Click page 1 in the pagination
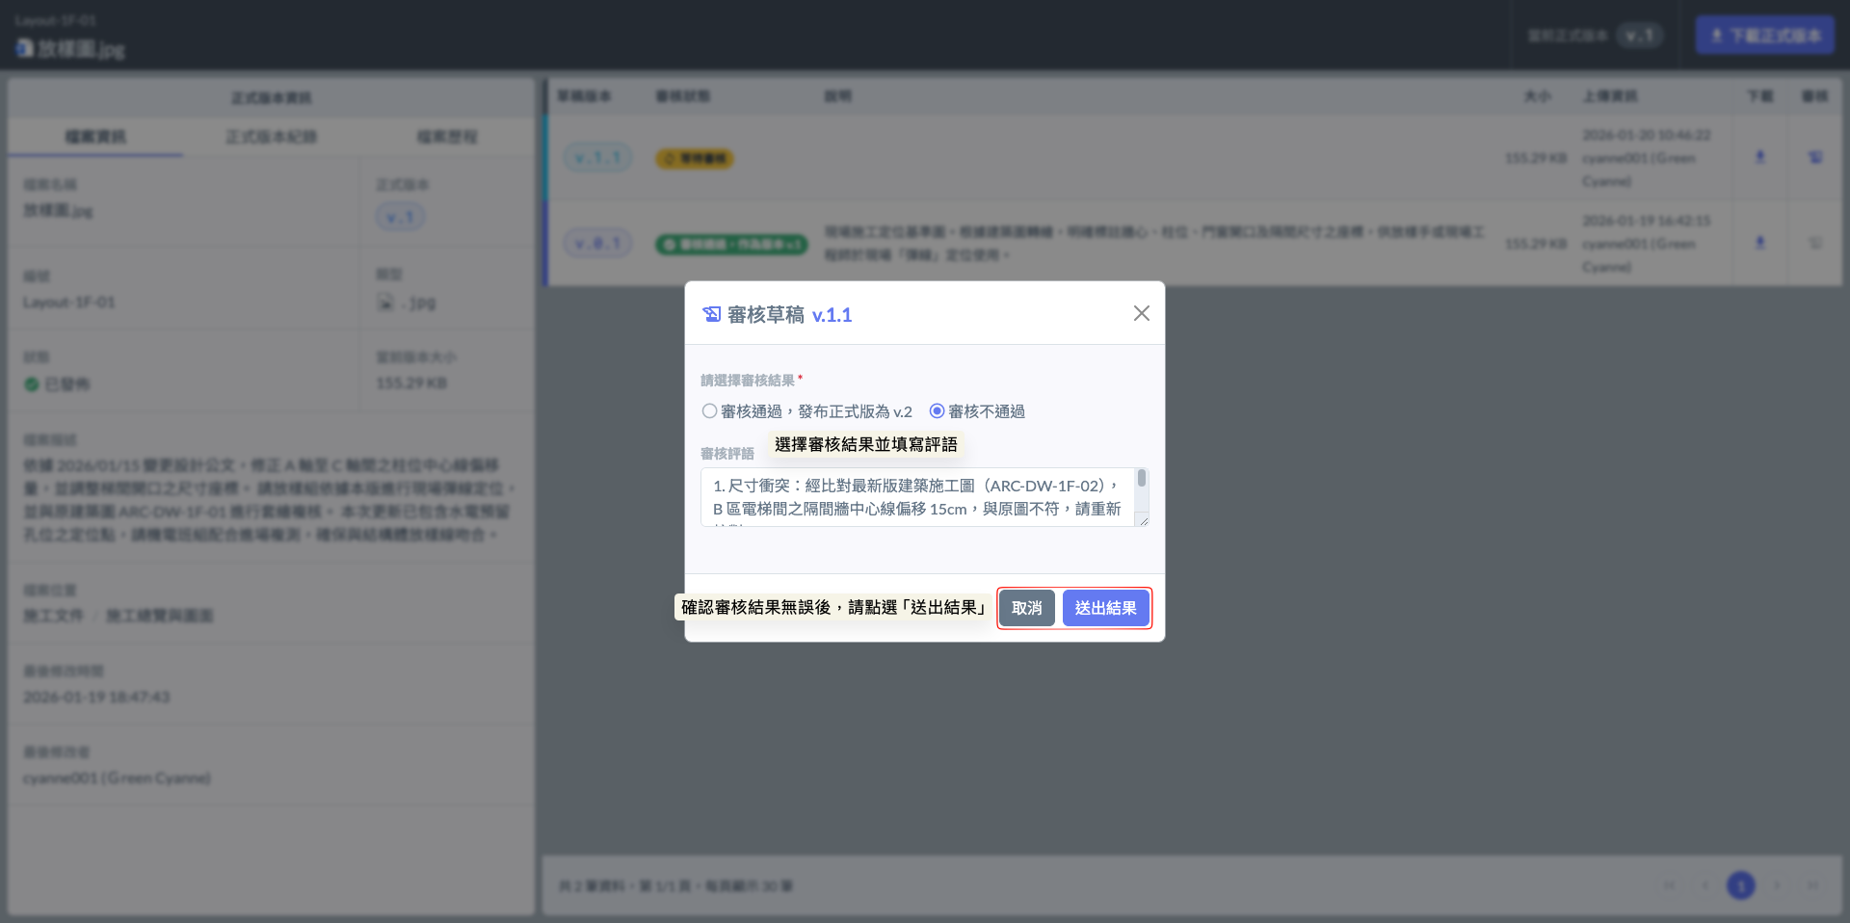This screenshot has height=923, width=1850. 1740,885
